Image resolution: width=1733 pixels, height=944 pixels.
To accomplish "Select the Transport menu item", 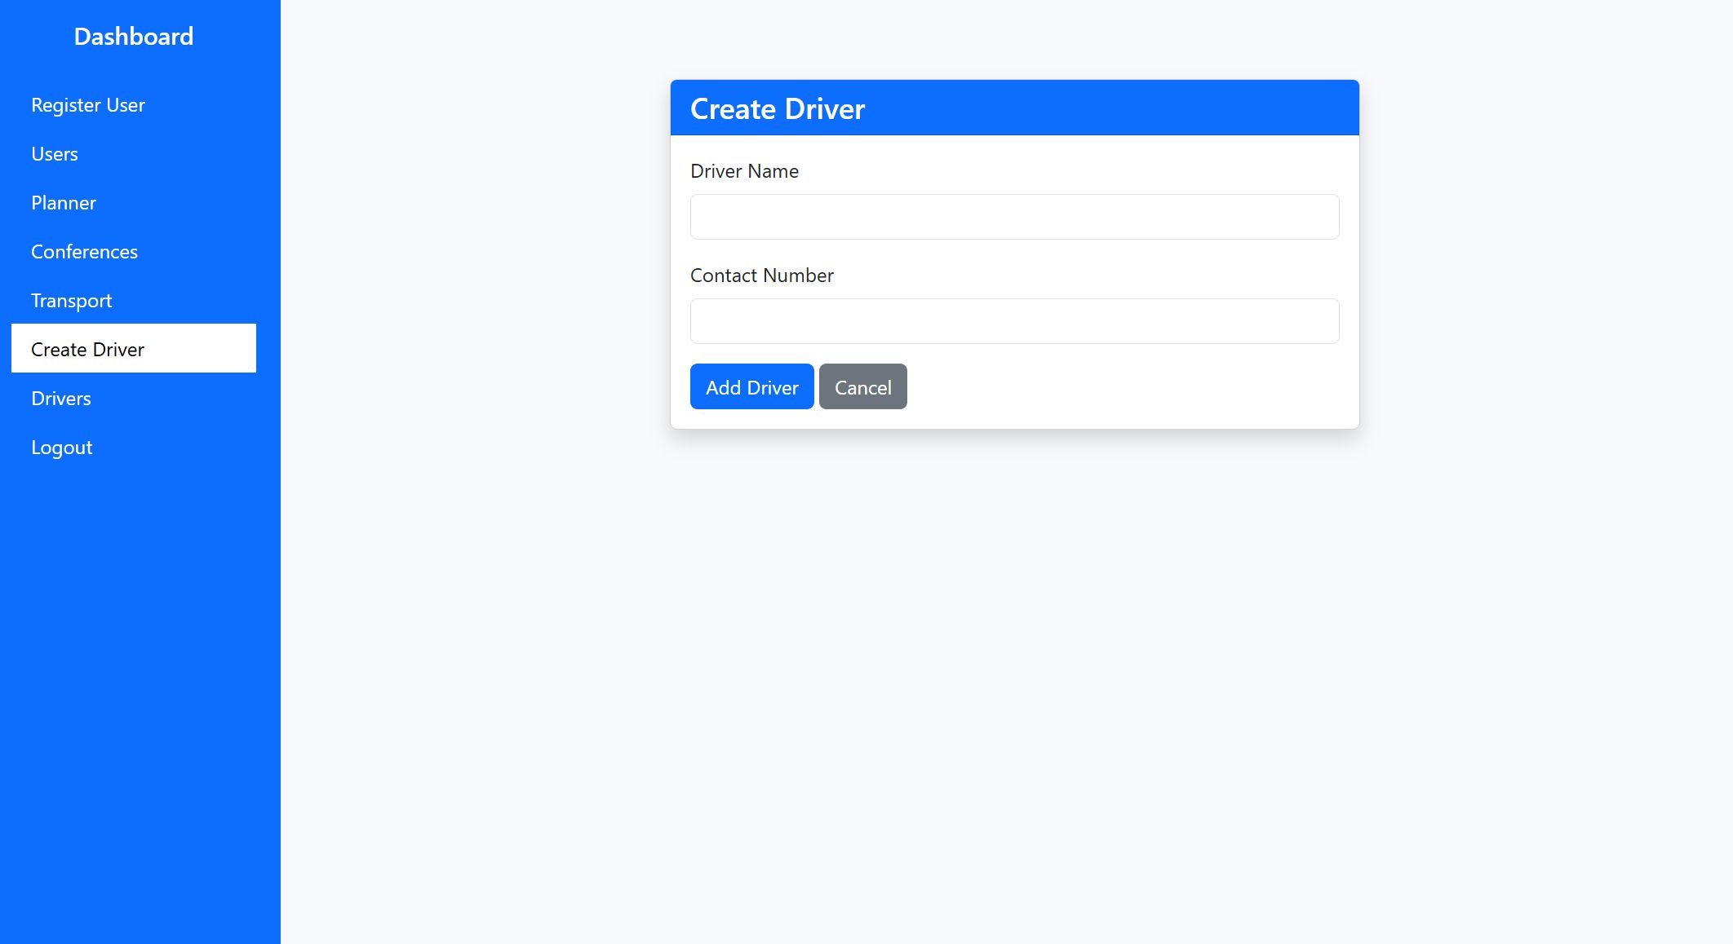I will pos(134,301).
